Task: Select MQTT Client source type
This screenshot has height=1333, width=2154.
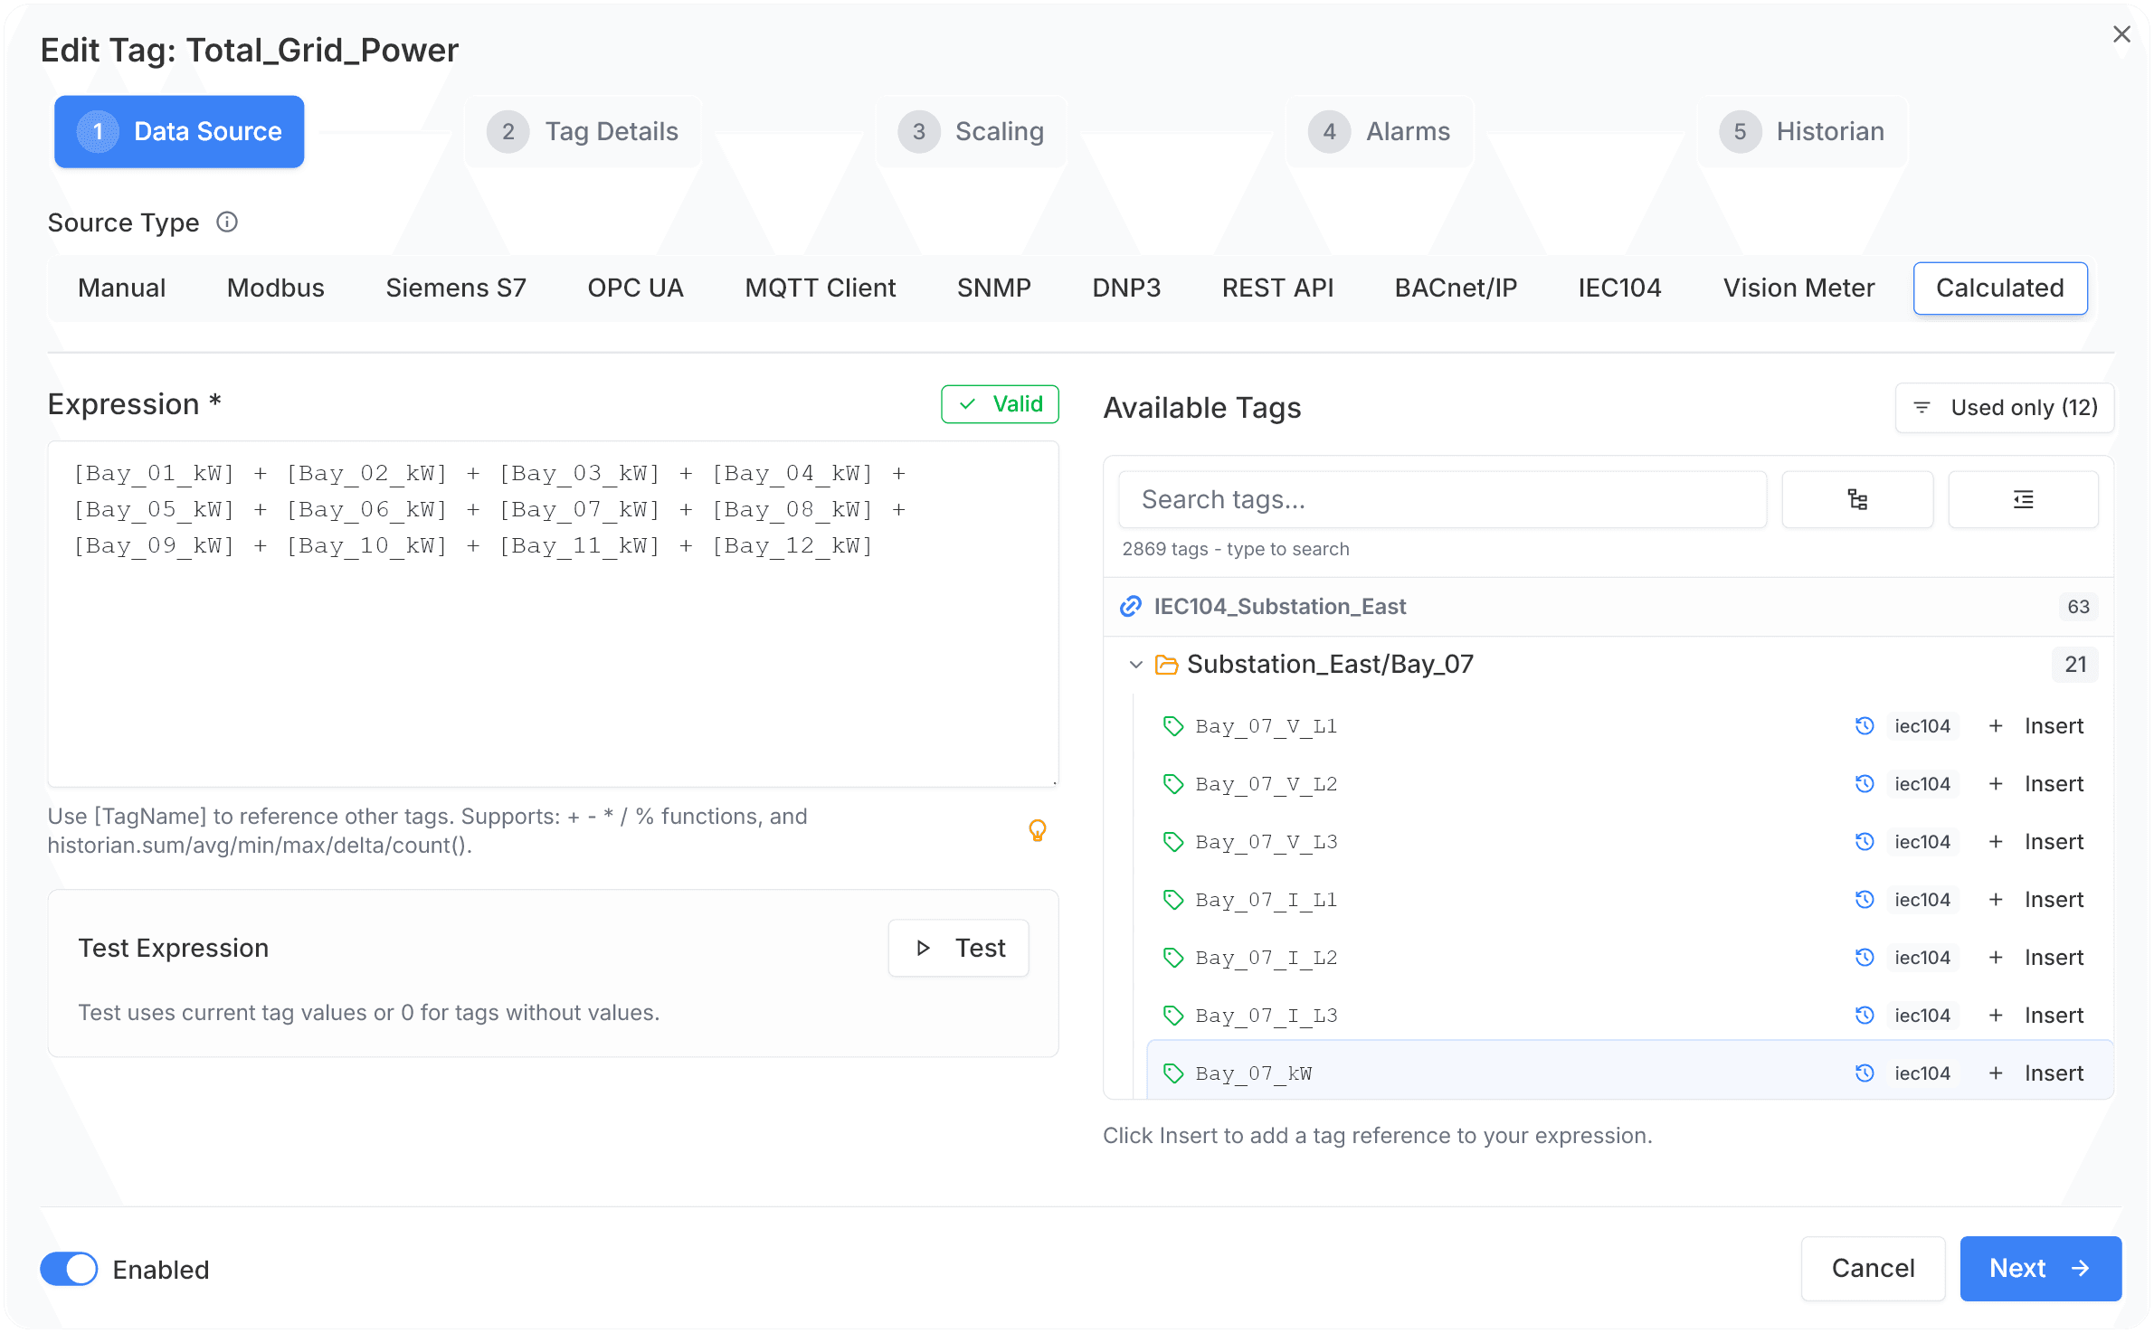Action: (821, 288)
